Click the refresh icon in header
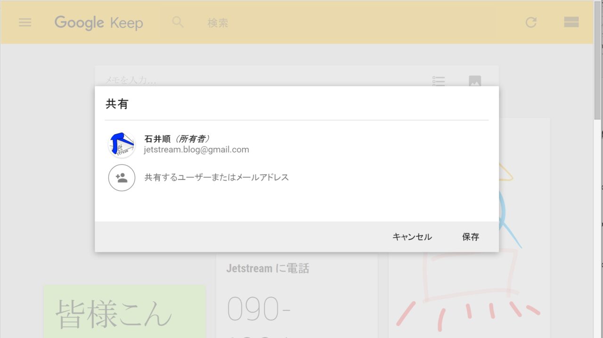Screen dimensions: 603x338 click(531, 22)
